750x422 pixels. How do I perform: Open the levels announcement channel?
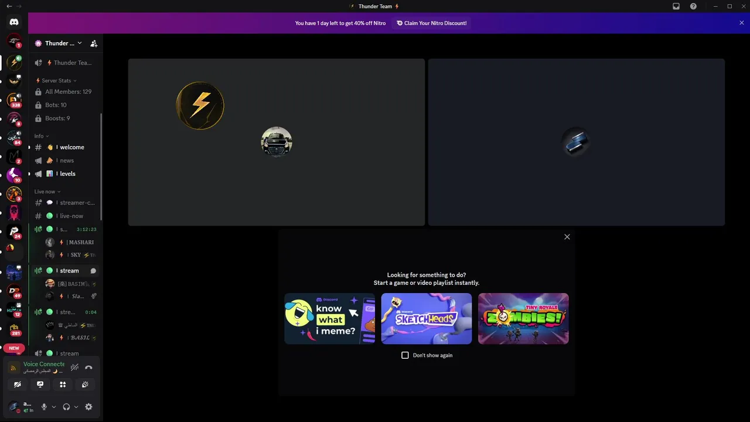coord(66,173)
